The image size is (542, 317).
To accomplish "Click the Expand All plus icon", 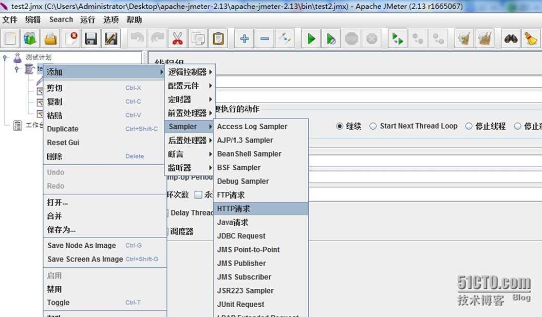I will (x=245, y=38).
